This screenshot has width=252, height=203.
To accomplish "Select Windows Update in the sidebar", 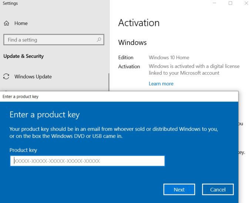I will [x=33, y=77].
